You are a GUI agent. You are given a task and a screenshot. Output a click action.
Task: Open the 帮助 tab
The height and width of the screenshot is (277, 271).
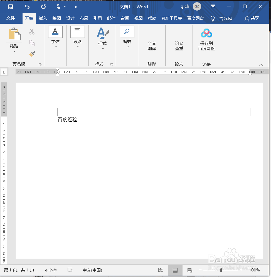152,18
